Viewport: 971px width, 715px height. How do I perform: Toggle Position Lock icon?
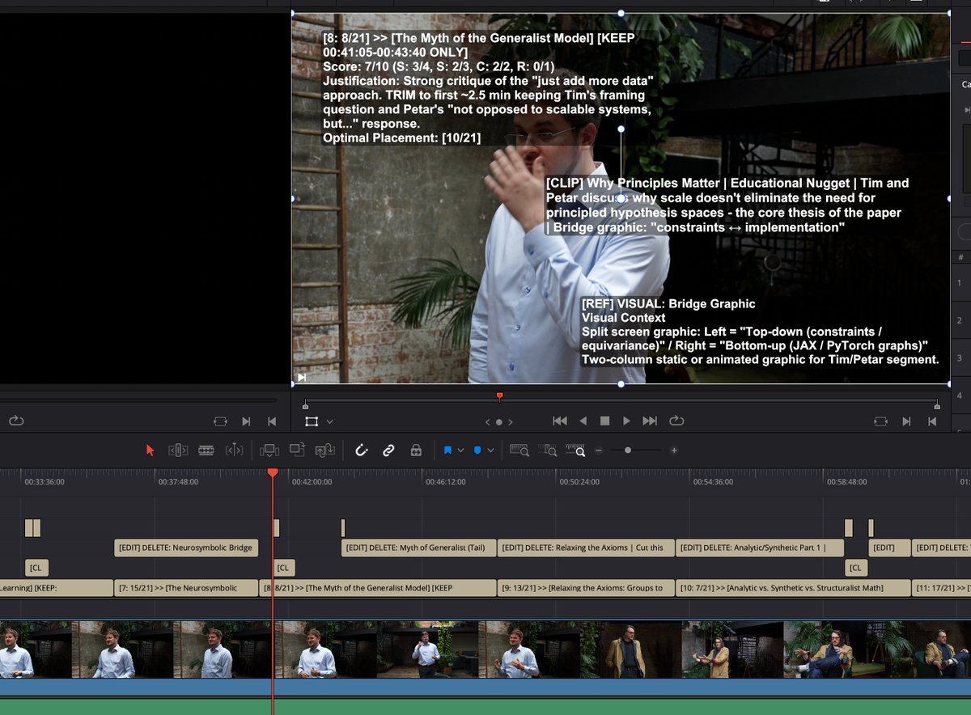[416, 451]
